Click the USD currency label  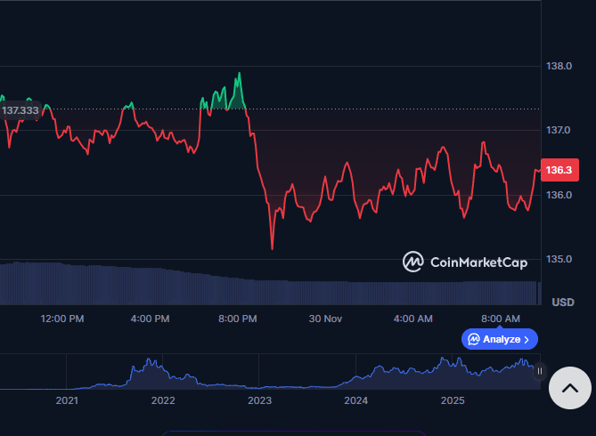coord(563,303)
